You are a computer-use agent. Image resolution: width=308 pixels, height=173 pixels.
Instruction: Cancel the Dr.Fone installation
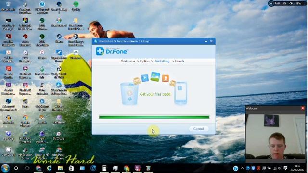point(199,129)
